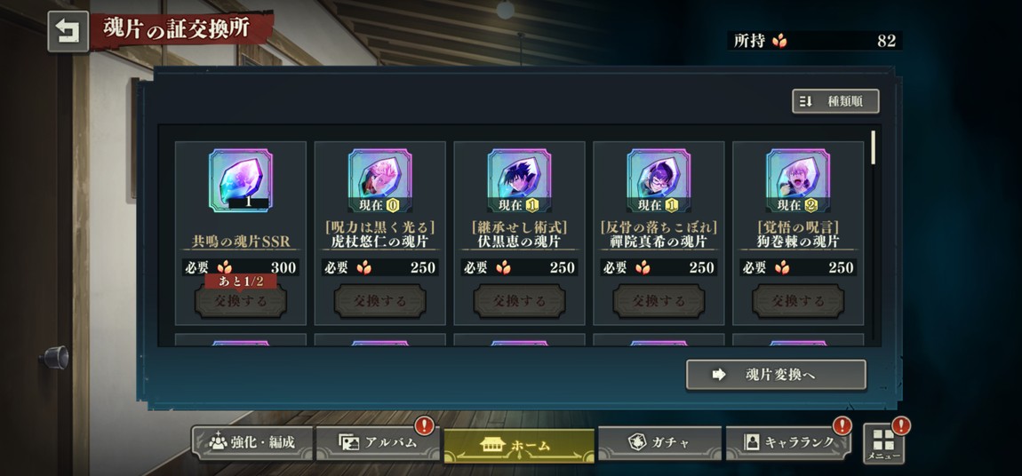Open the キャラランク tab

coord(788,443)
